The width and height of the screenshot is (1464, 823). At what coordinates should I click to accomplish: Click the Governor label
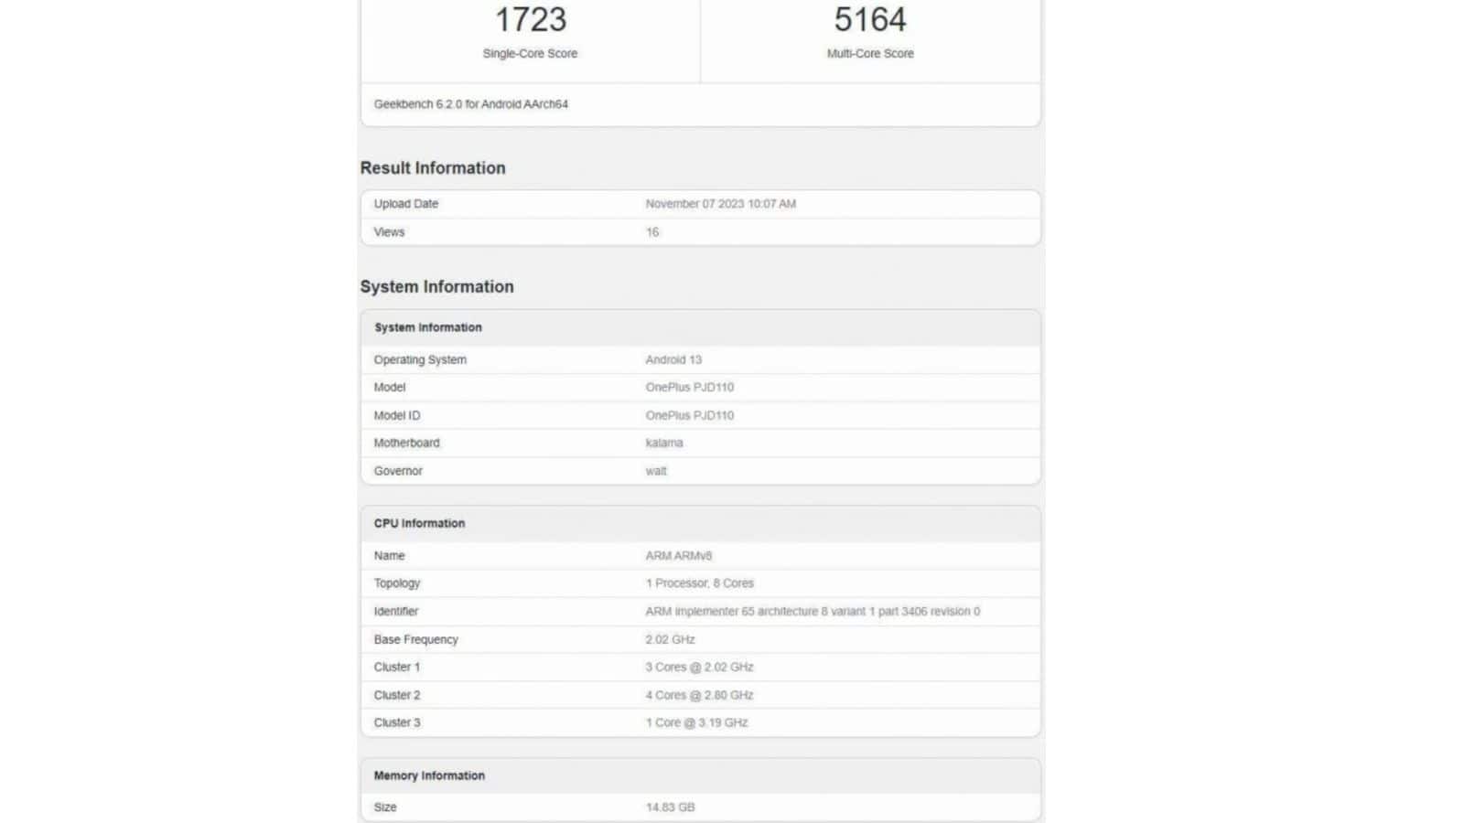pyautogui.click(x=398, y=471)
